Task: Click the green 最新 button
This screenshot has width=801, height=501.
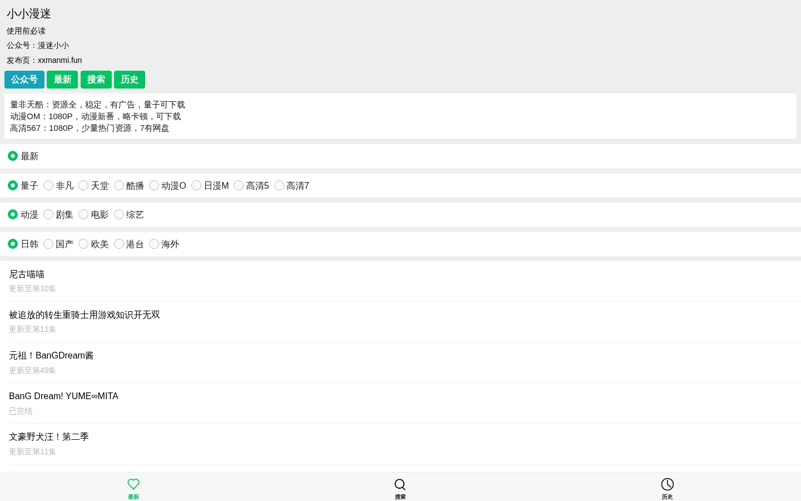Action: click(x=62, y=80)
